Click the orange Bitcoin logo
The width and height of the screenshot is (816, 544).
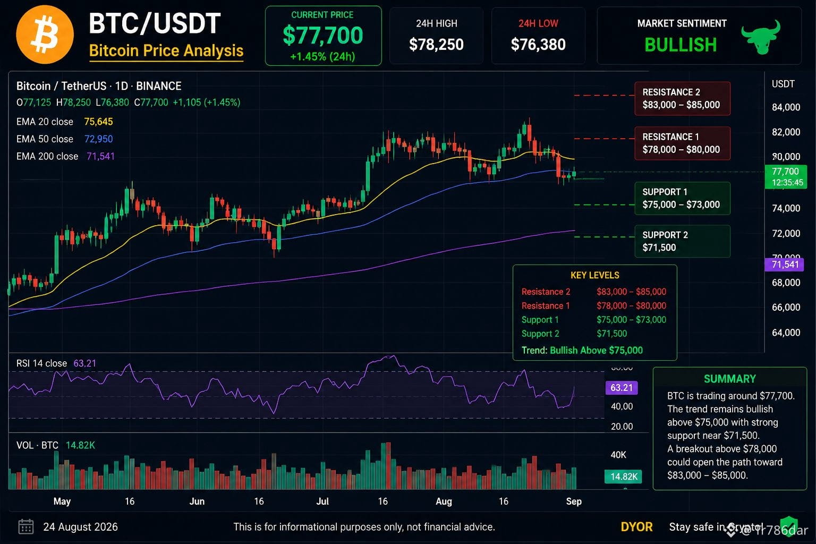pyautogui.click(x=45, y=35)
